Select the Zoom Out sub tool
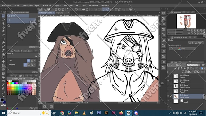The image size is (206, 116). tap(22, 26)
